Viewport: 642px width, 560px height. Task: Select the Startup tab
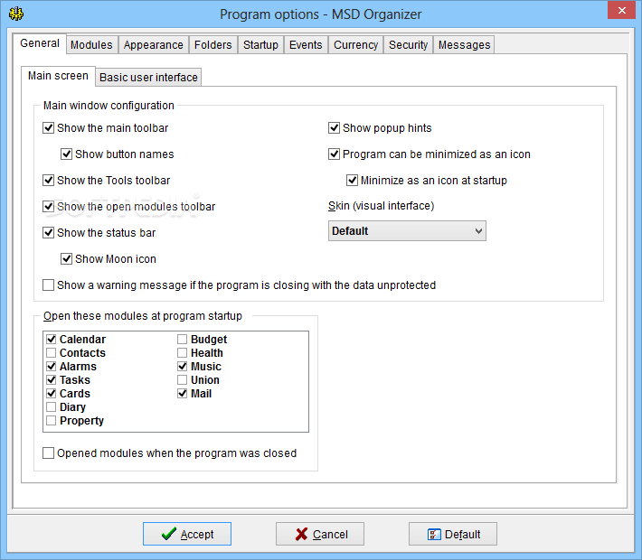pyautogui.click(x=260, y=44)
